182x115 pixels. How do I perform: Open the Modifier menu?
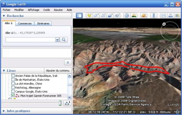(x=19, y=10)
